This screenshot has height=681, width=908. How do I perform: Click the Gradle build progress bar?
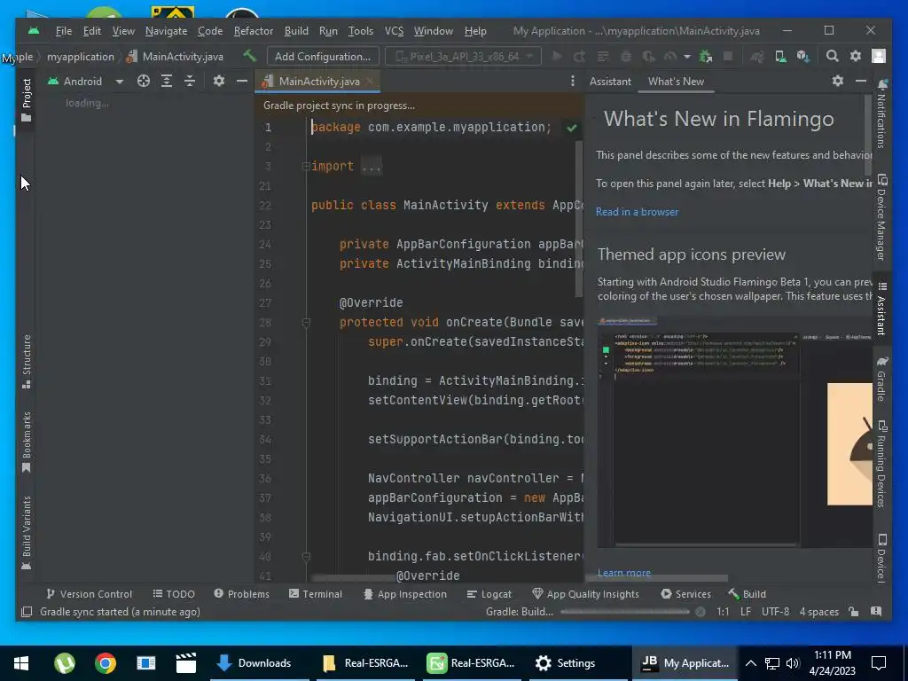coord(625,612)
